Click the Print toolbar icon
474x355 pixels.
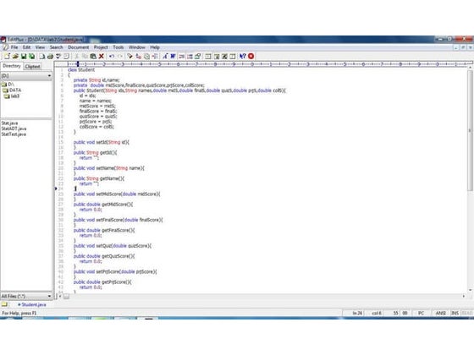(50, 56)
